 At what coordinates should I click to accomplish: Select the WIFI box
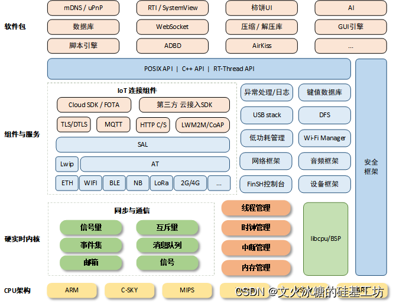pos(90,183)
